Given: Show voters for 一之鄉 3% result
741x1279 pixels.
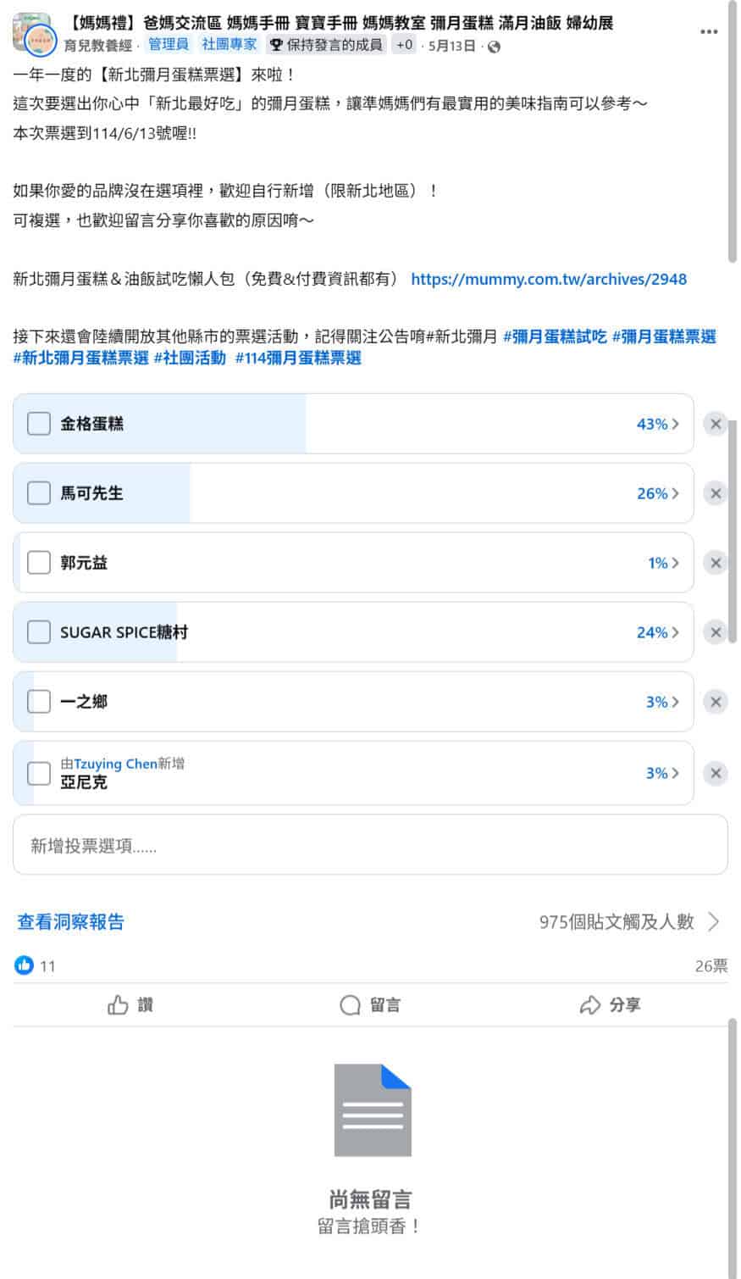Looking at the screenshot, I should click(662, 702).
